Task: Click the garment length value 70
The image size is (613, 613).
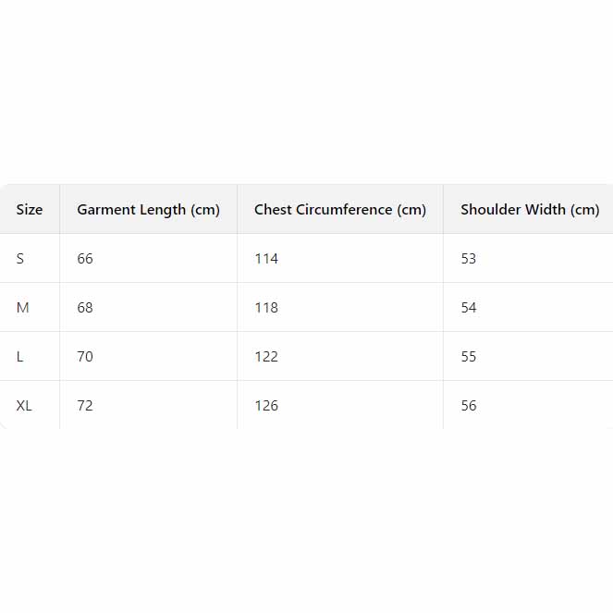Action: coord(85,357)
